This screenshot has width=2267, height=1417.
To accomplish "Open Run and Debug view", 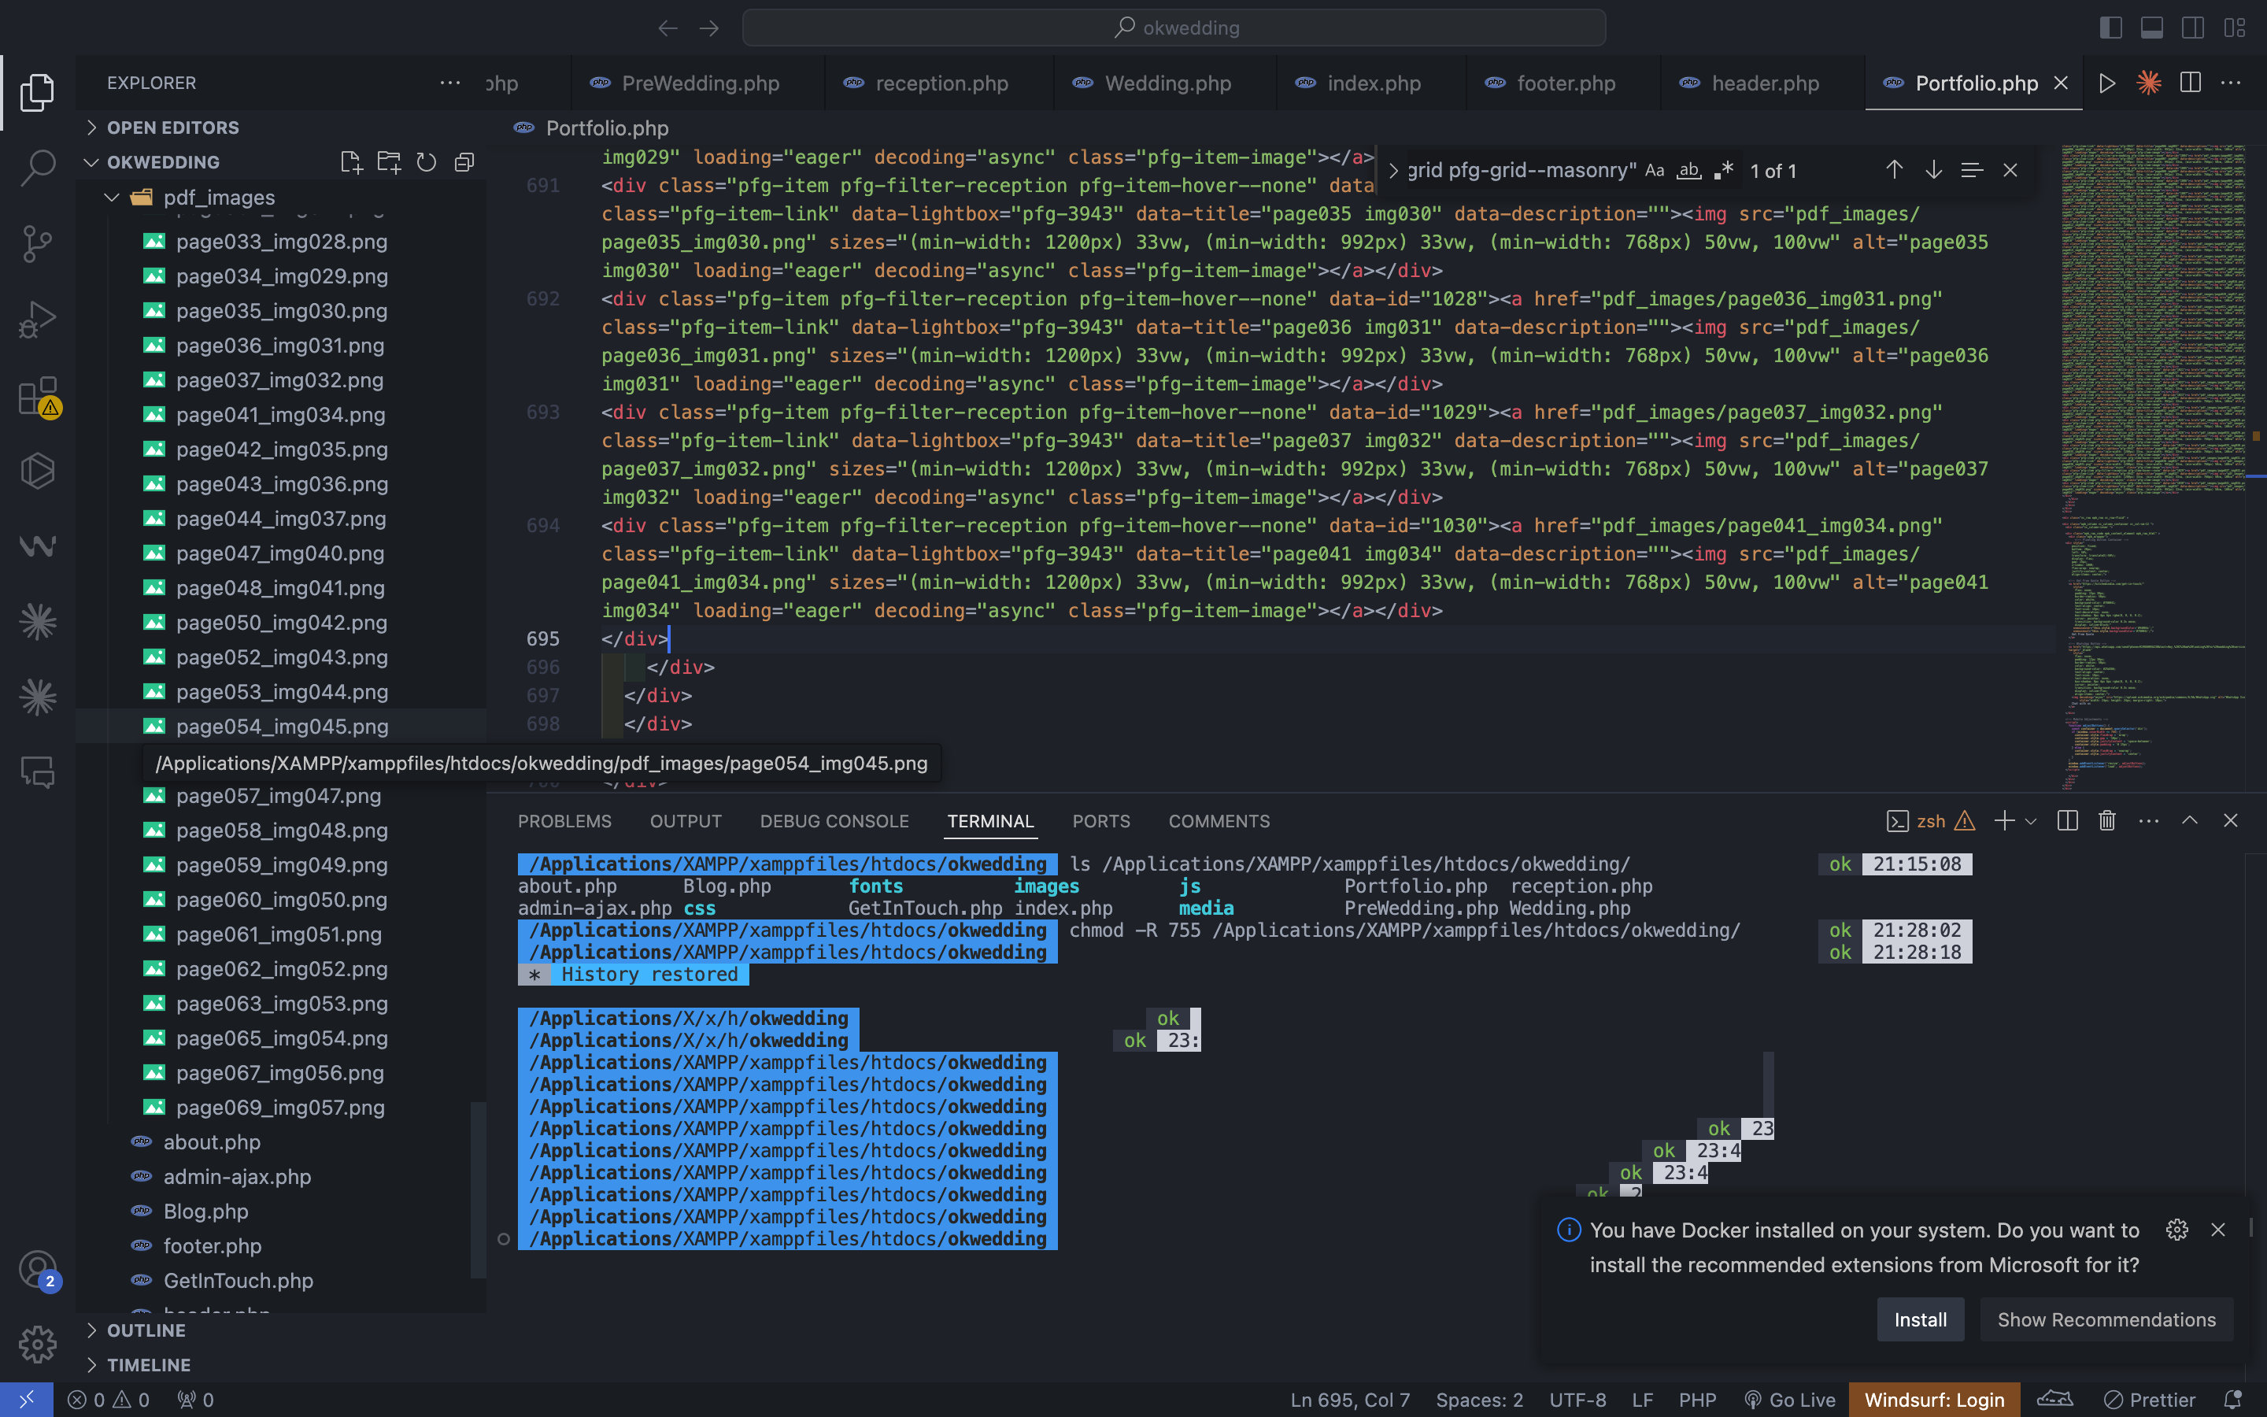I will point(38,320).
